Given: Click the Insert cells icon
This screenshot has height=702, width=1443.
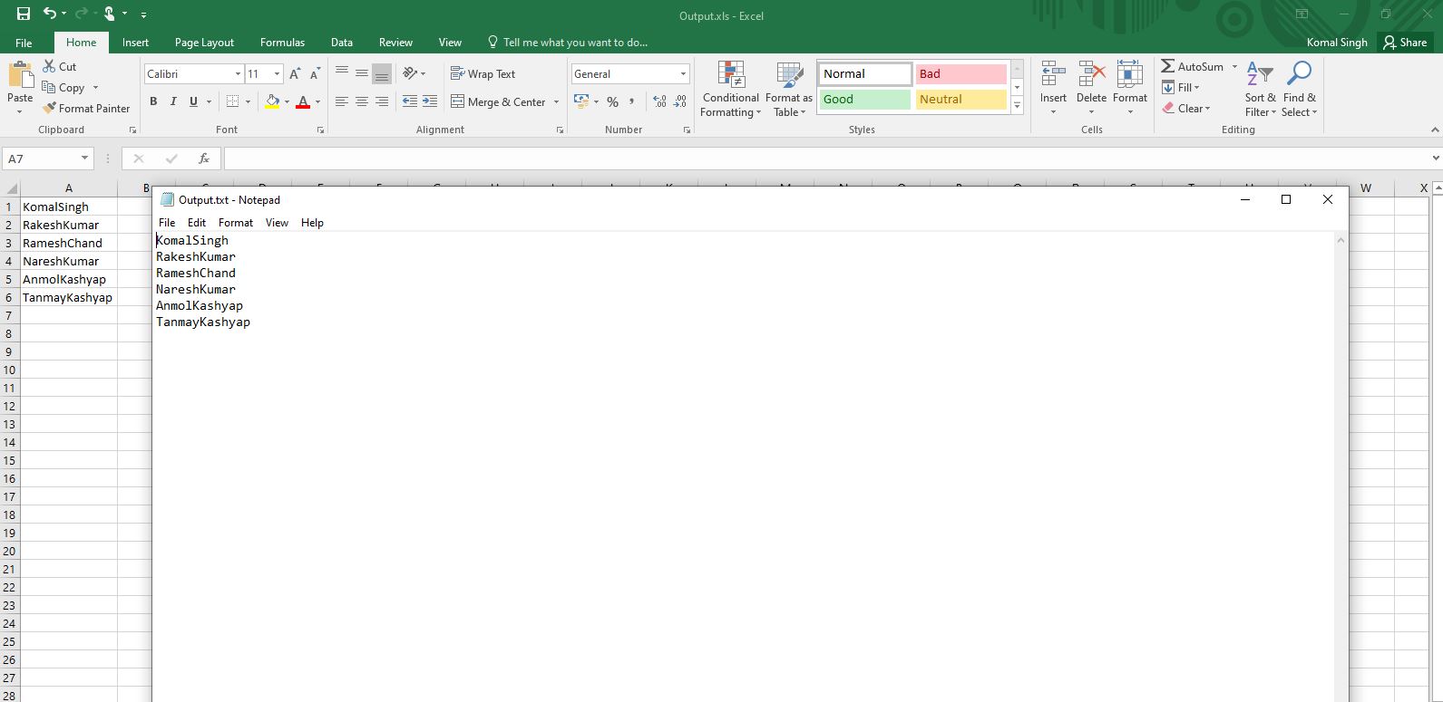Looking at the screenshot, I should pyautogui.click(x=1053, y=76).
